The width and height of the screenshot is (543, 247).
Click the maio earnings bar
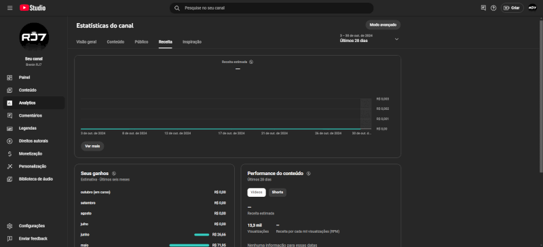(189, 245)
